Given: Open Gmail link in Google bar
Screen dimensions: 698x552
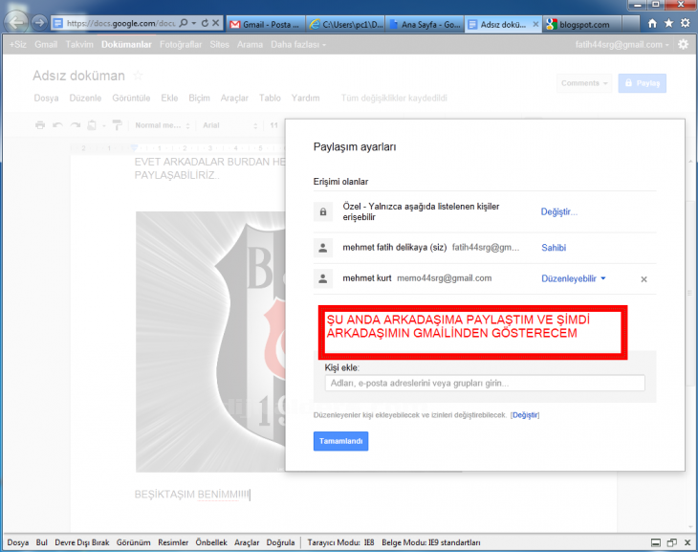Looking at the screenshot, I should 46,45.
